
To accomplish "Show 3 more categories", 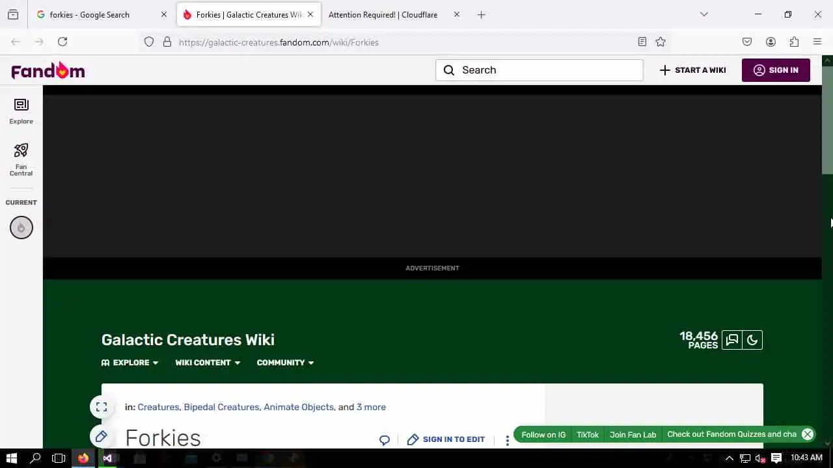I will [371, 407].
